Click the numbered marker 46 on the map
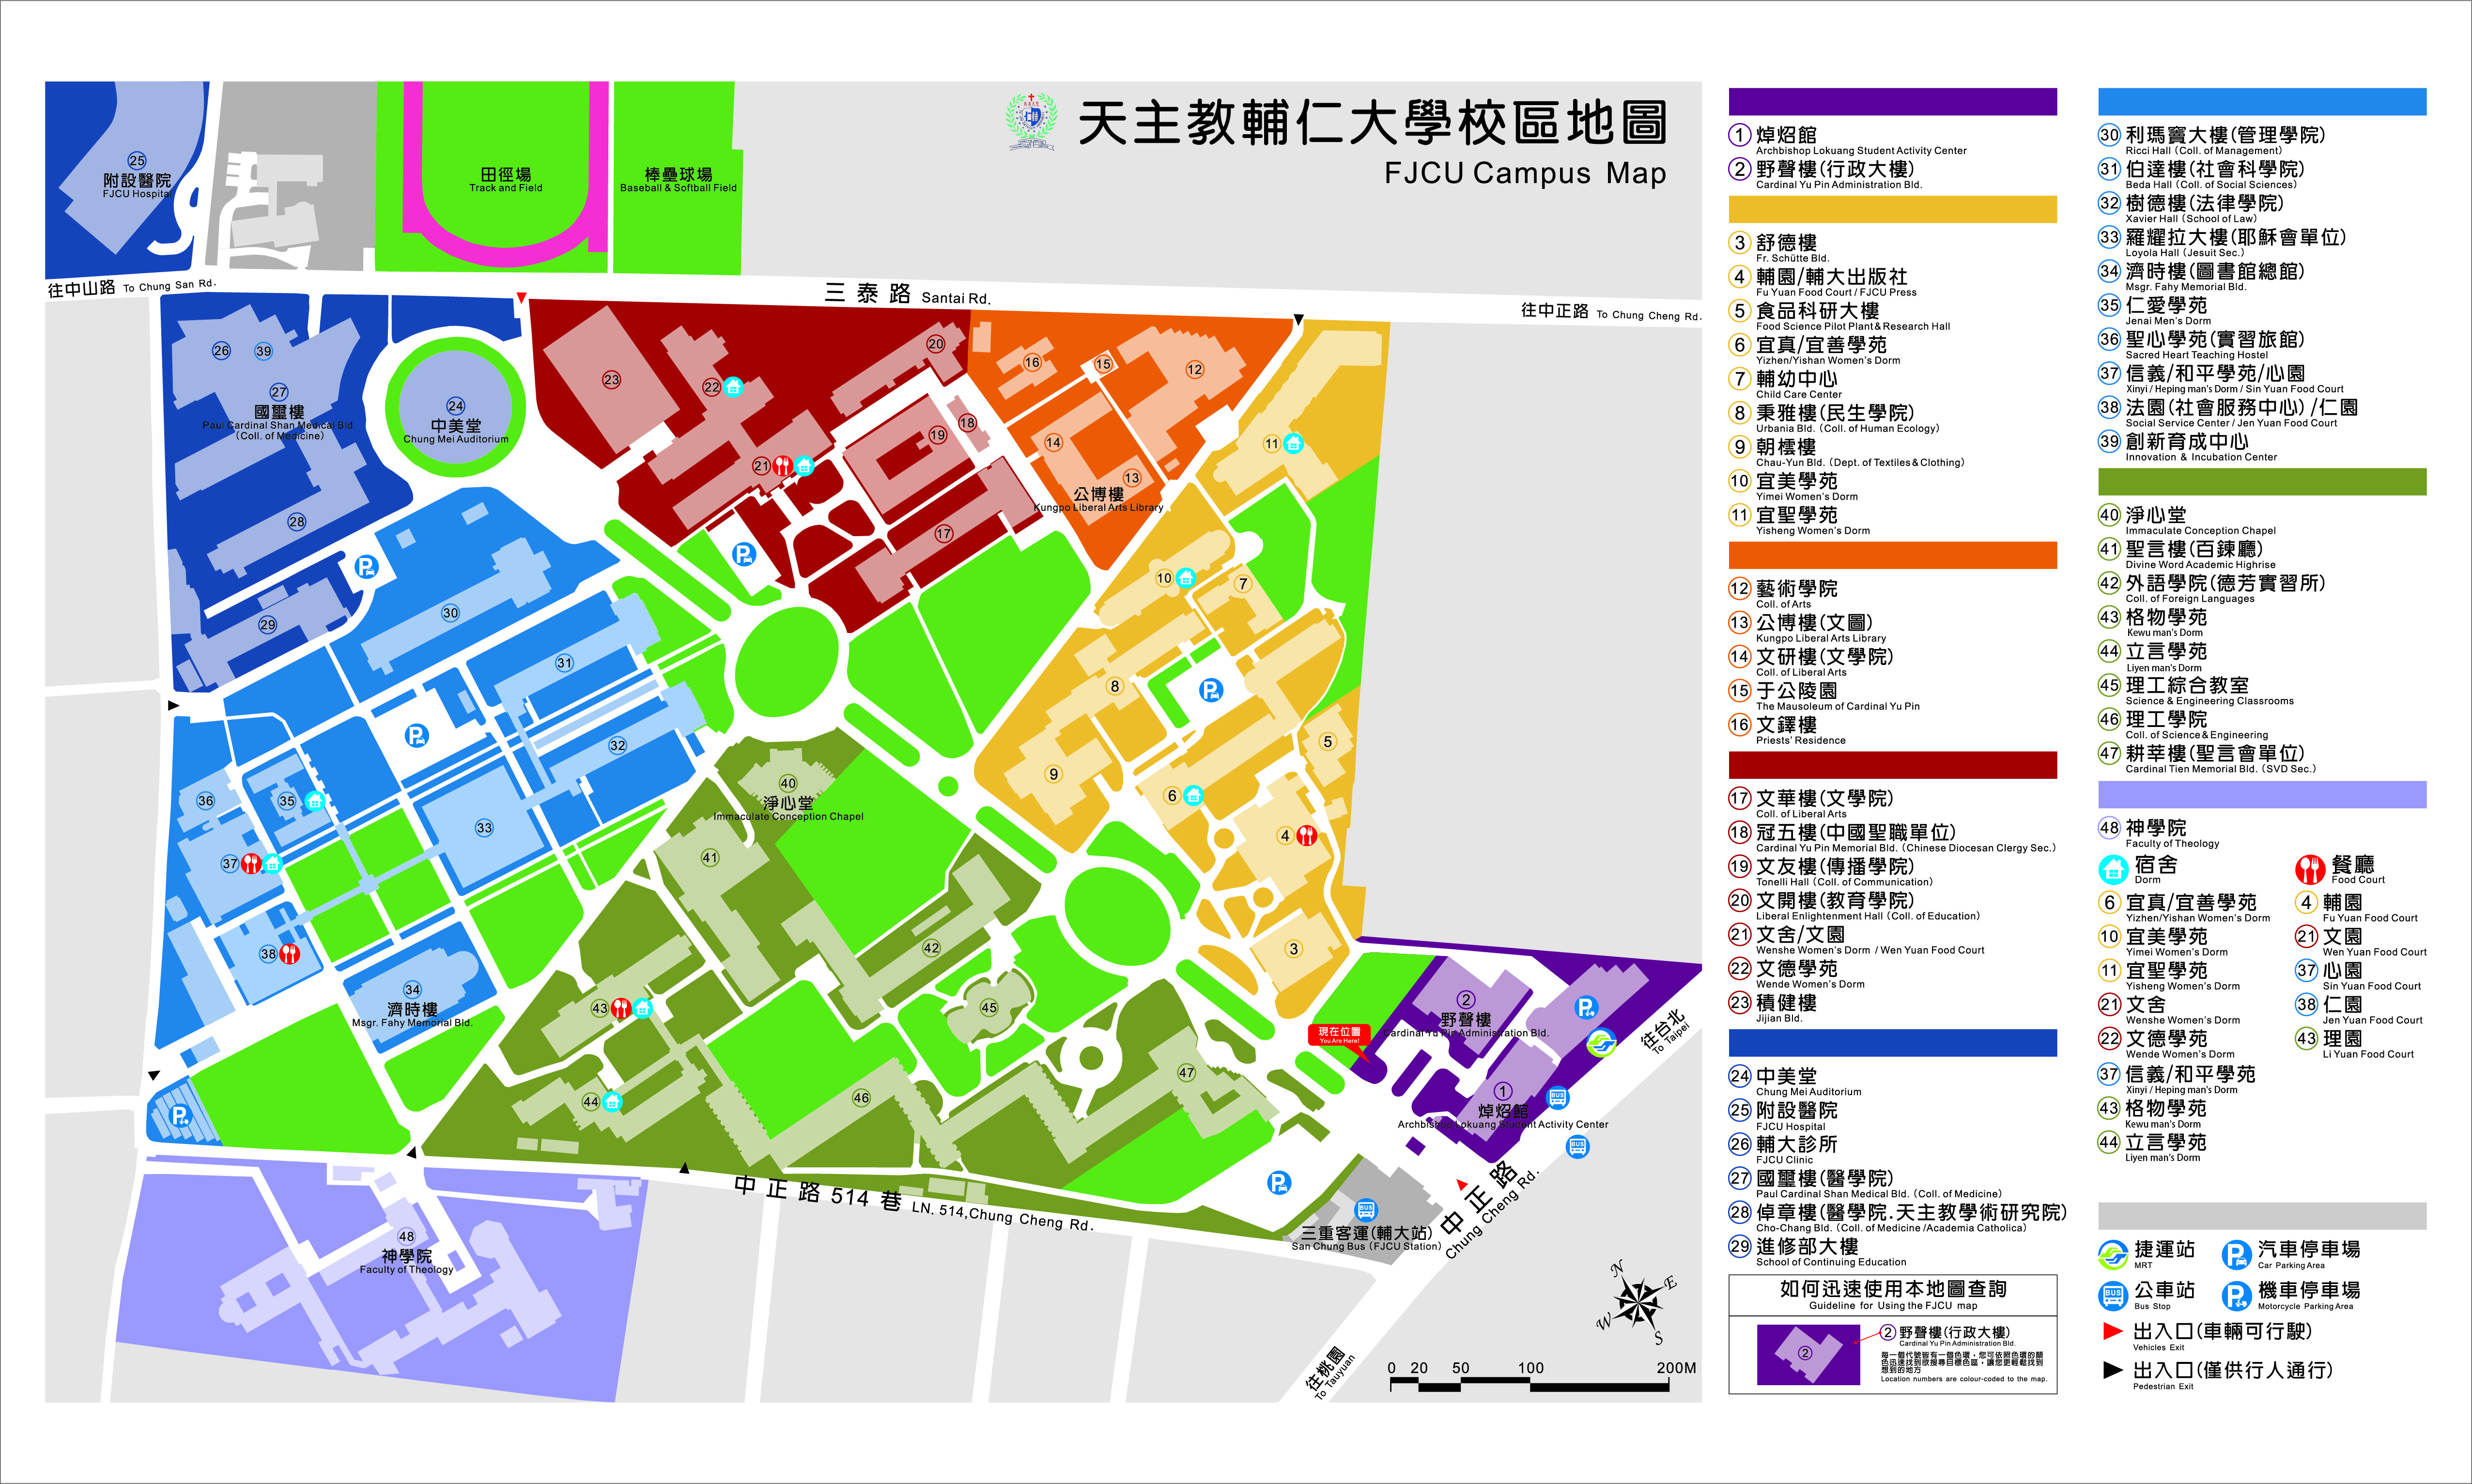2472x1484 pixels. tap(861, 1098)
